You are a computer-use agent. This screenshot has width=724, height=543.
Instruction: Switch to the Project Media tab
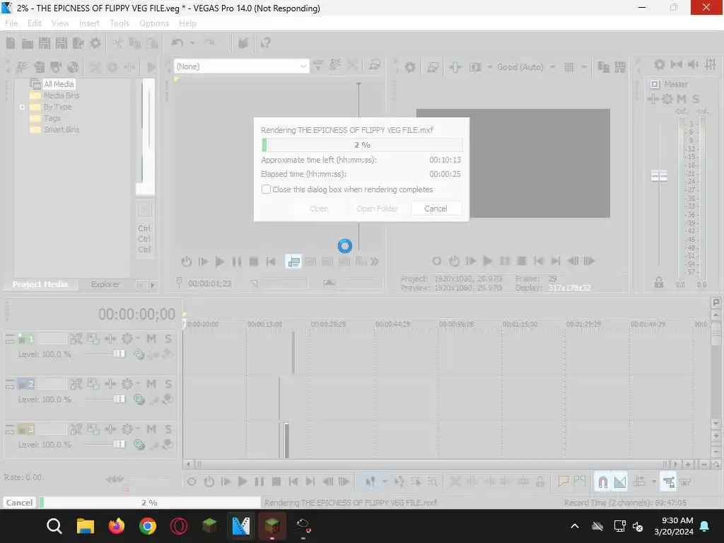tap(40, 284)
